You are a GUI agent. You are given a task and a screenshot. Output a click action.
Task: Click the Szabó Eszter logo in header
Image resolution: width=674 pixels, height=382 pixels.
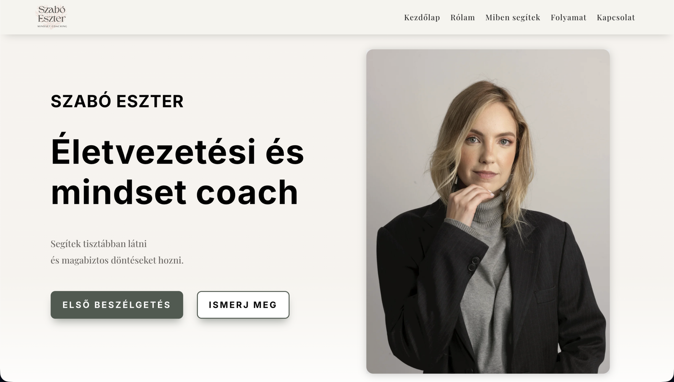[52, 17]
